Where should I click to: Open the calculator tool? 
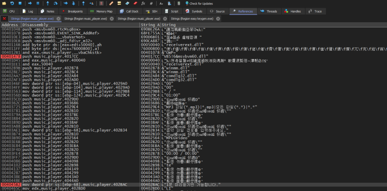(179, 3)
